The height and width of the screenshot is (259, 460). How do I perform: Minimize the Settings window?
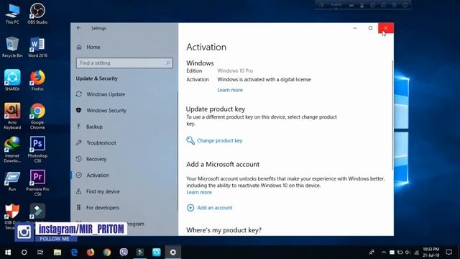tap(355, 28)
